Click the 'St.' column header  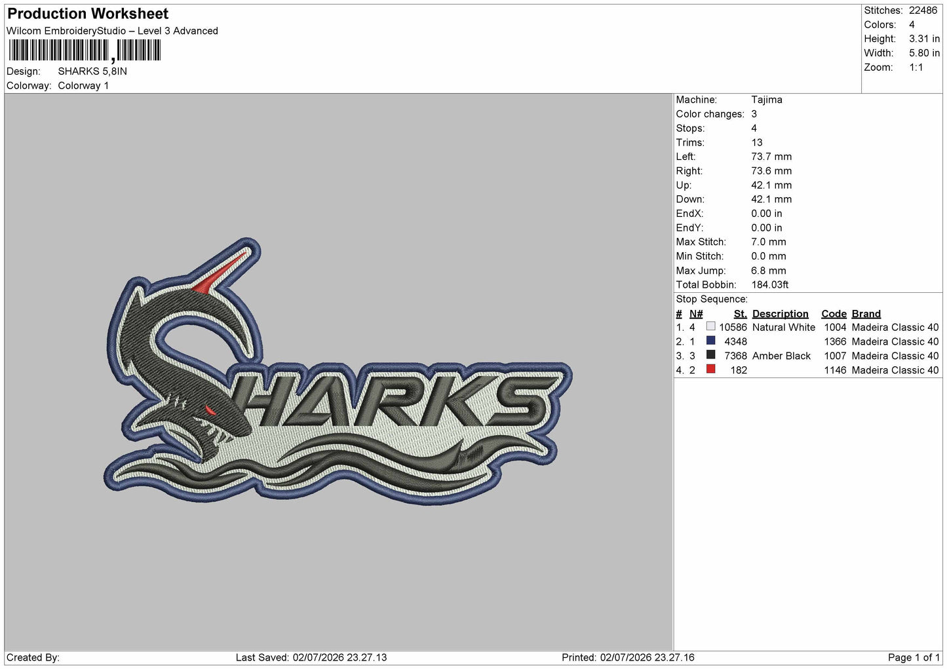click(740, 314)
